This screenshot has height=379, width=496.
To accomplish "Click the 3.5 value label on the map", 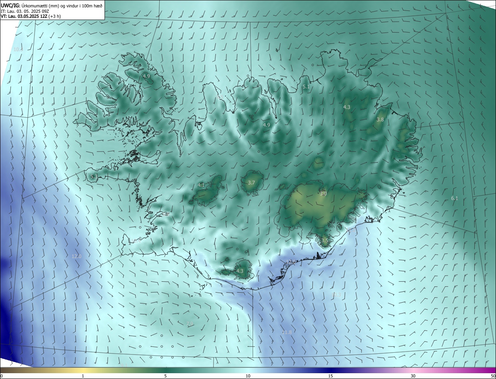I will 325,240.
